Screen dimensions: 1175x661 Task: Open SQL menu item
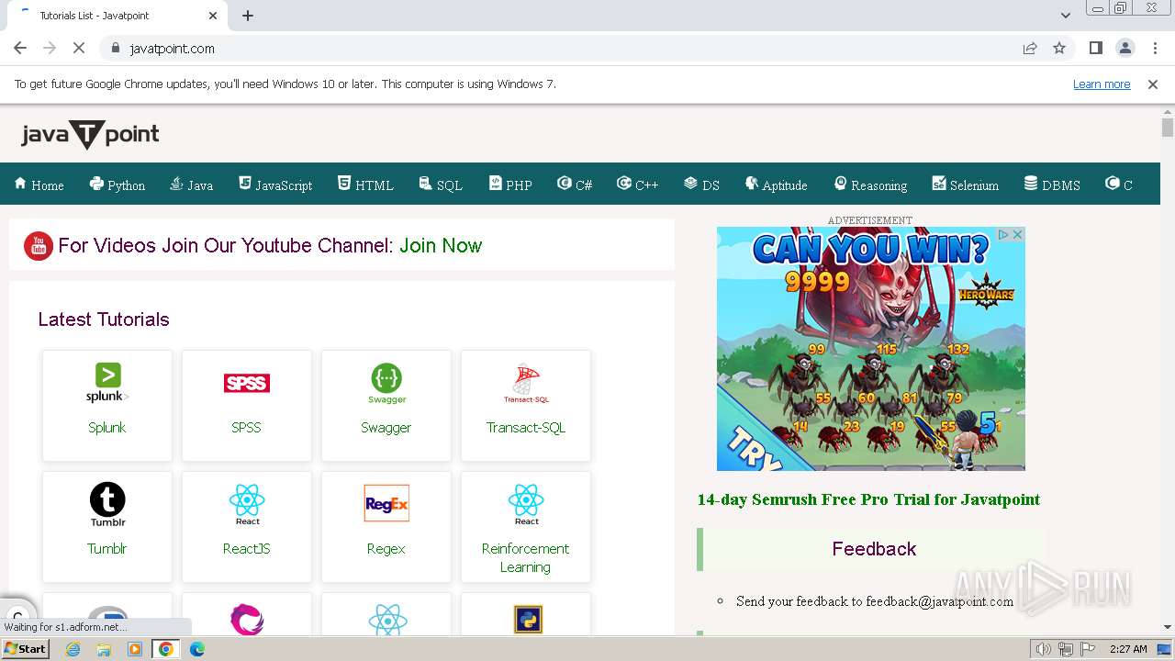[440, 185]
